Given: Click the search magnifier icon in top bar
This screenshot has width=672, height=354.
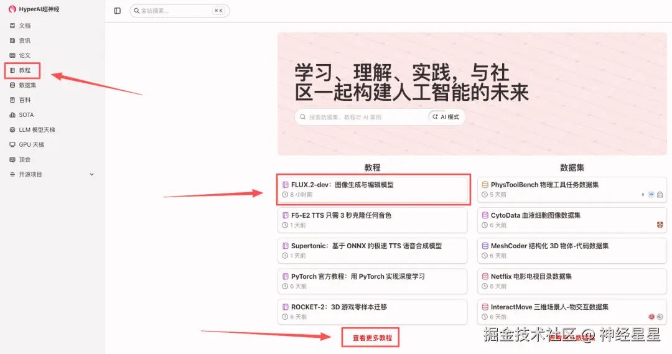Looking at the screenshot, I should [x=137, y=11].
